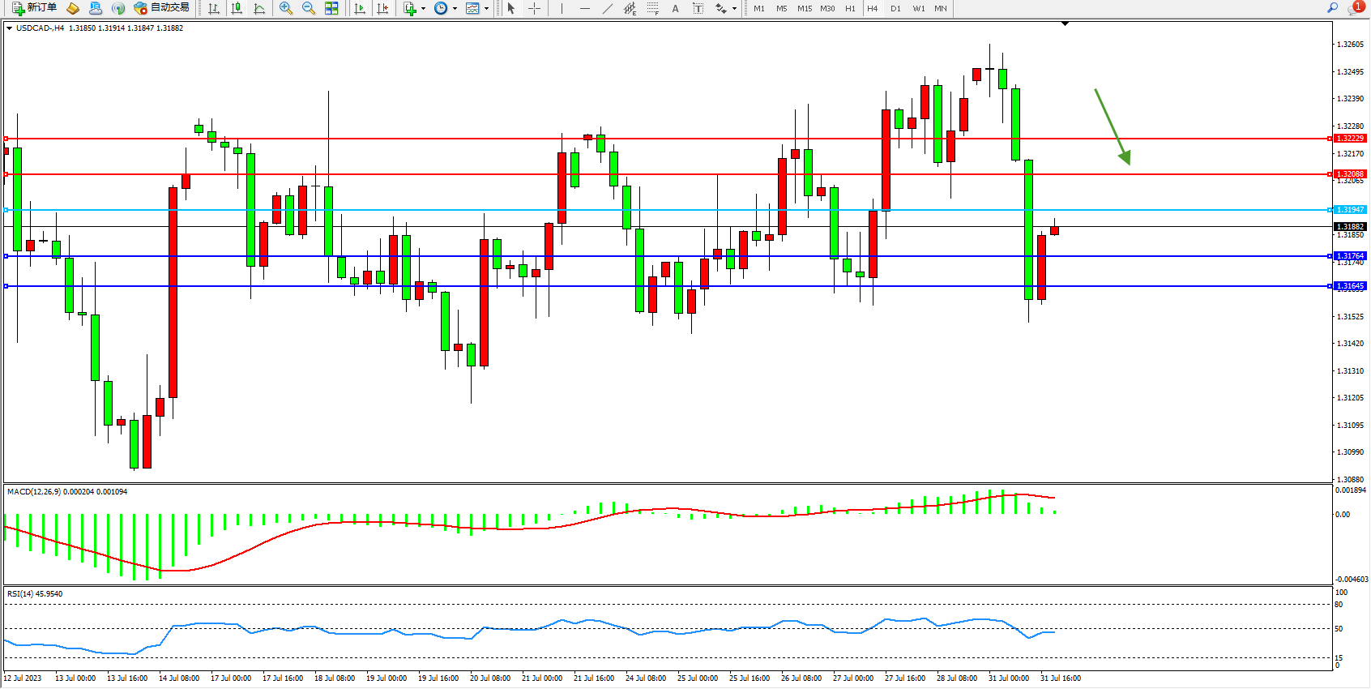Click the 新订单 new order button

pos(34,8)
